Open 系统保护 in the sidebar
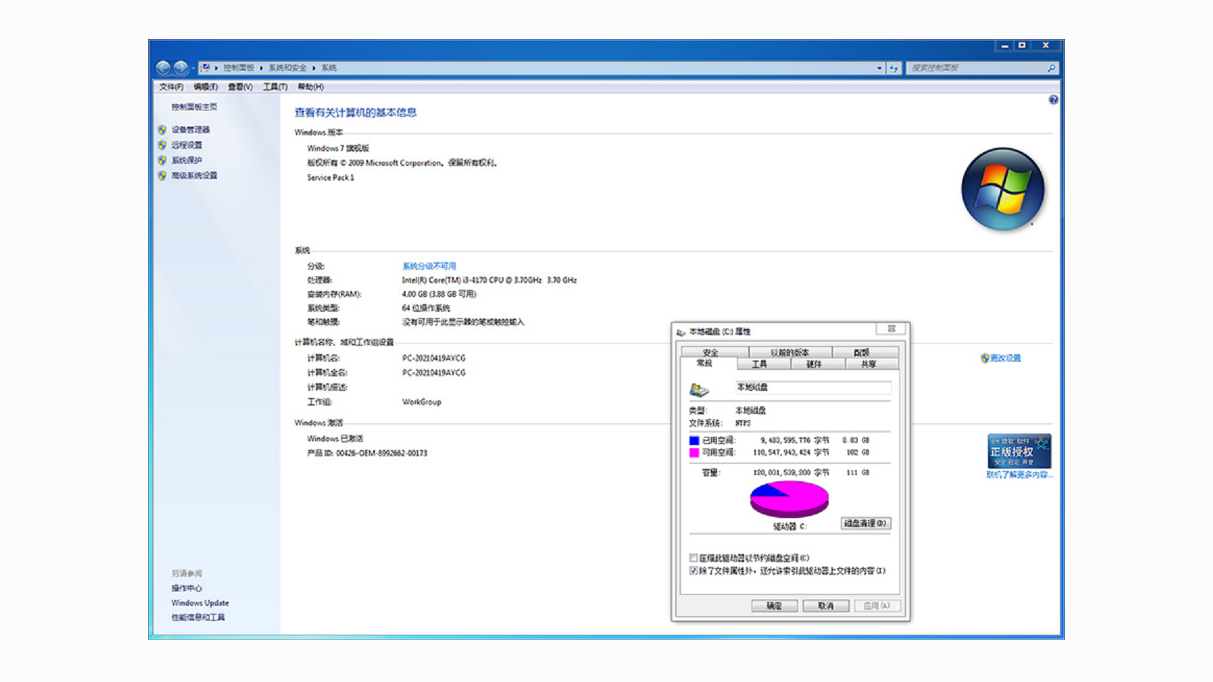 185,160
